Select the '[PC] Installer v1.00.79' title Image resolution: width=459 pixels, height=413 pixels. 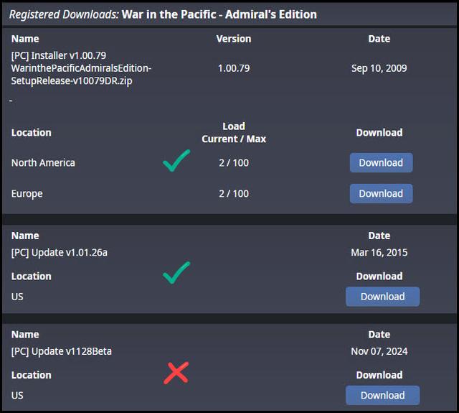coord(59,55)
